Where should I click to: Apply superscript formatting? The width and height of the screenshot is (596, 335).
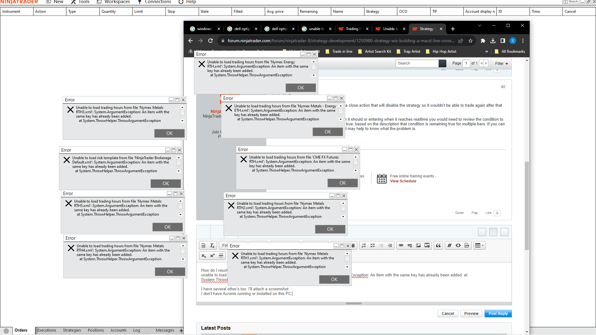(212, 256)
